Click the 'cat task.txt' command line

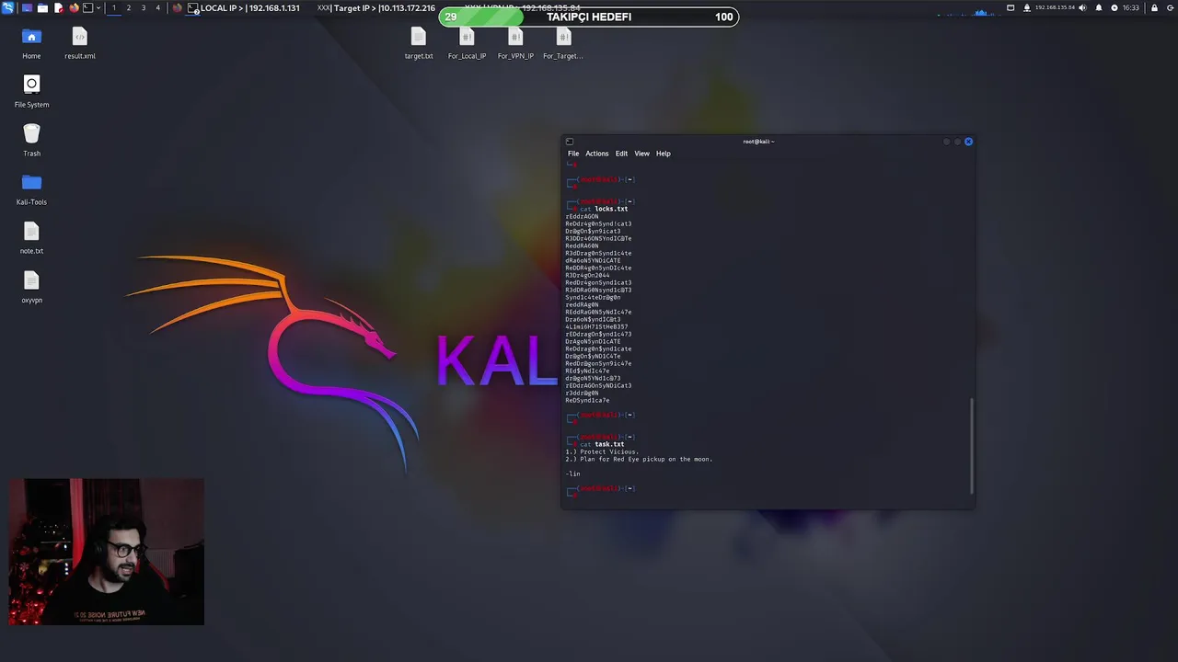(602, 444)
